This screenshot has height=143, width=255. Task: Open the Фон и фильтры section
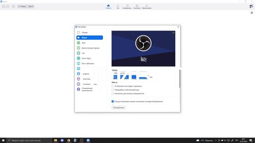pos(89,64)
